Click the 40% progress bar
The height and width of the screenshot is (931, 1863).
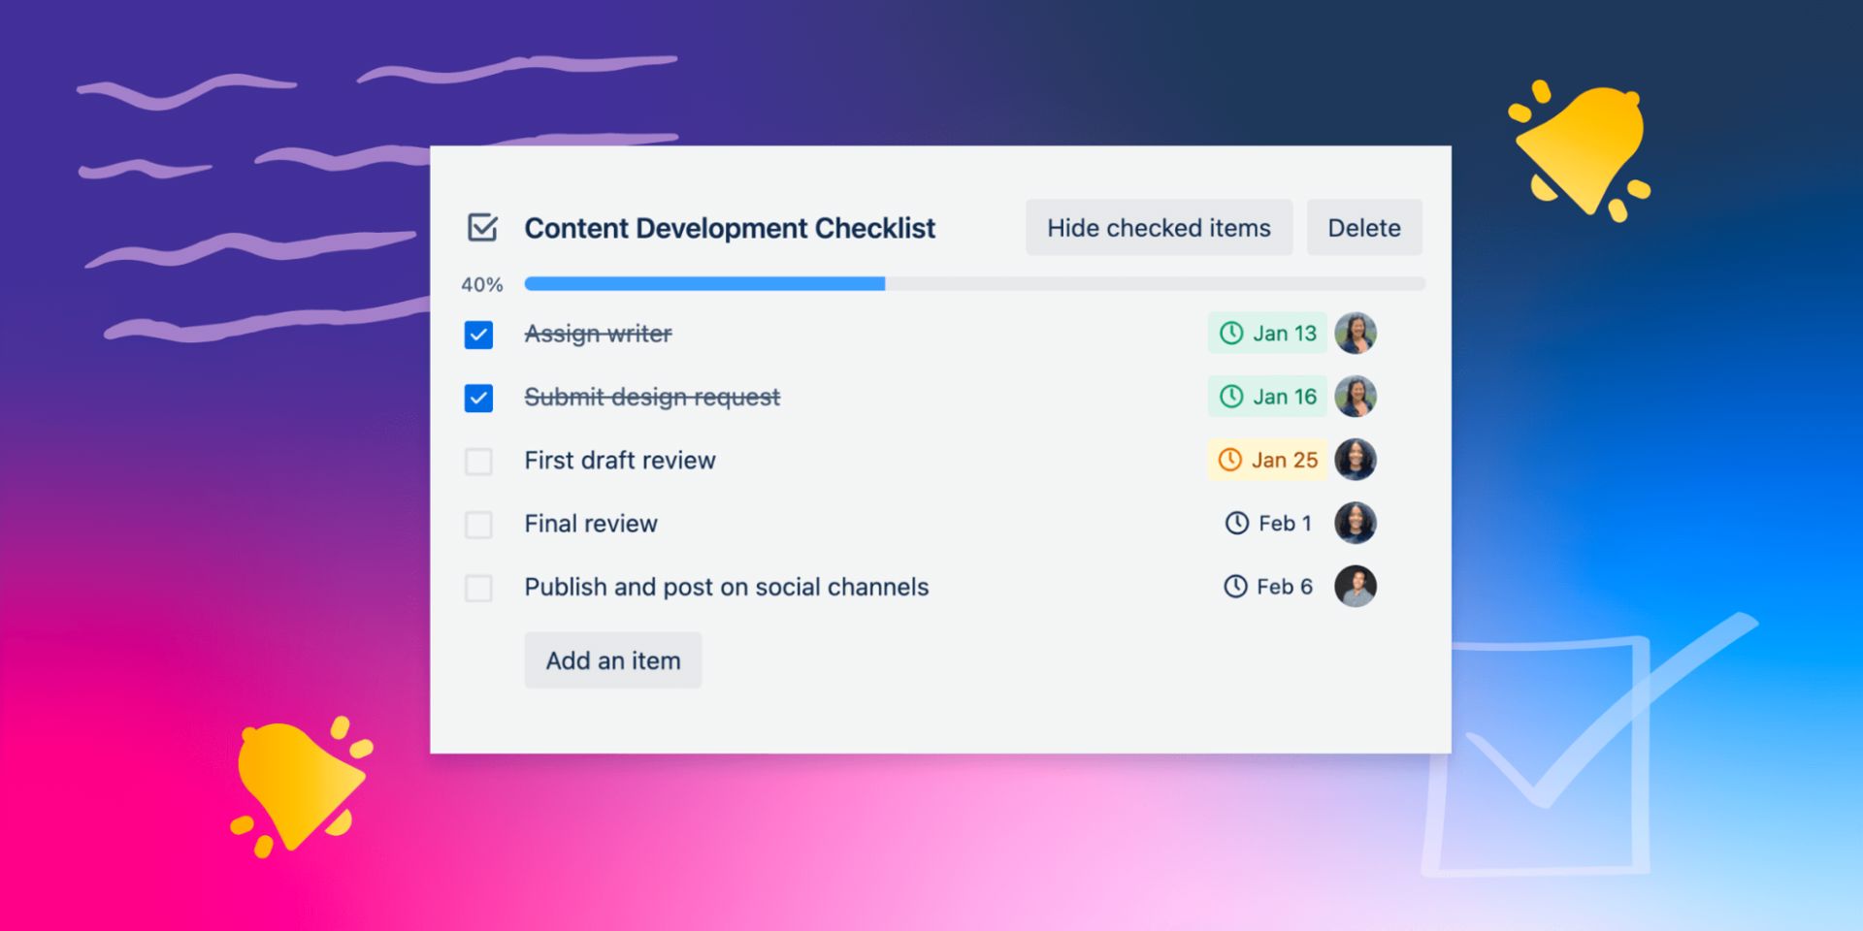click(x=975, y=284)
